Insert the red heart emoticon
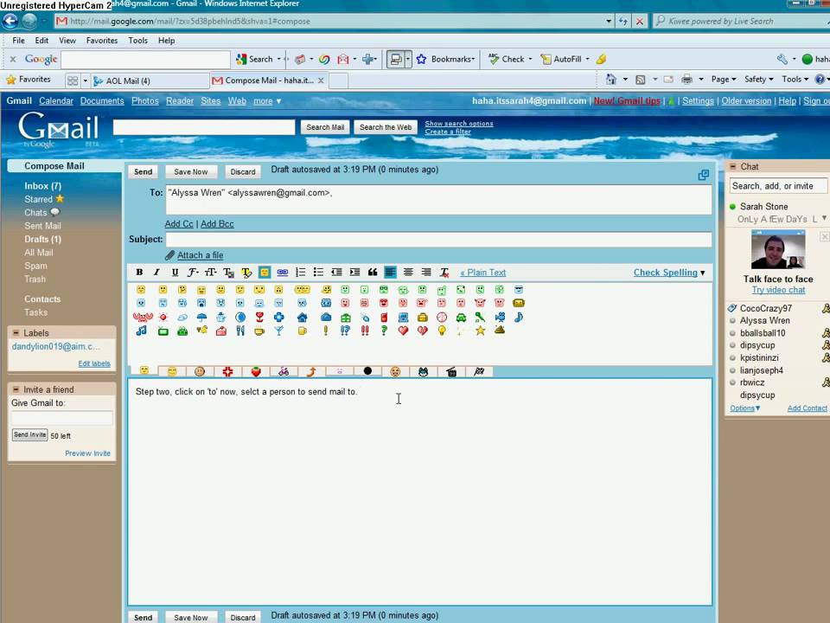 point(404,331)
